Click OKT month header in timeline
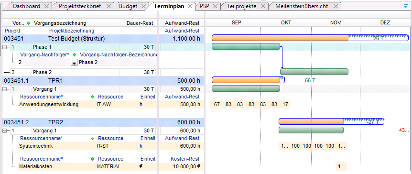Viewport: 412px width, 174px height. coord(286,22)
